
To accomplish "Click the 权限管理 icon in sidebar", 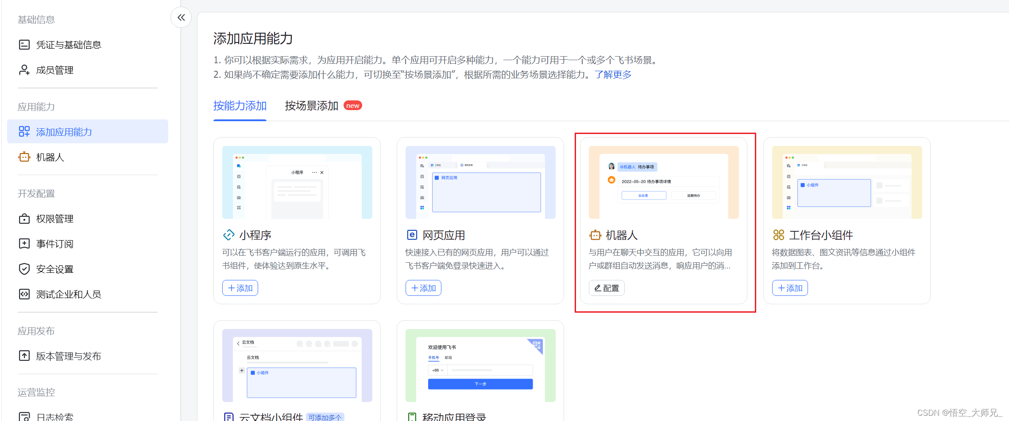I will pyautogui.click(x=24, y=218).
